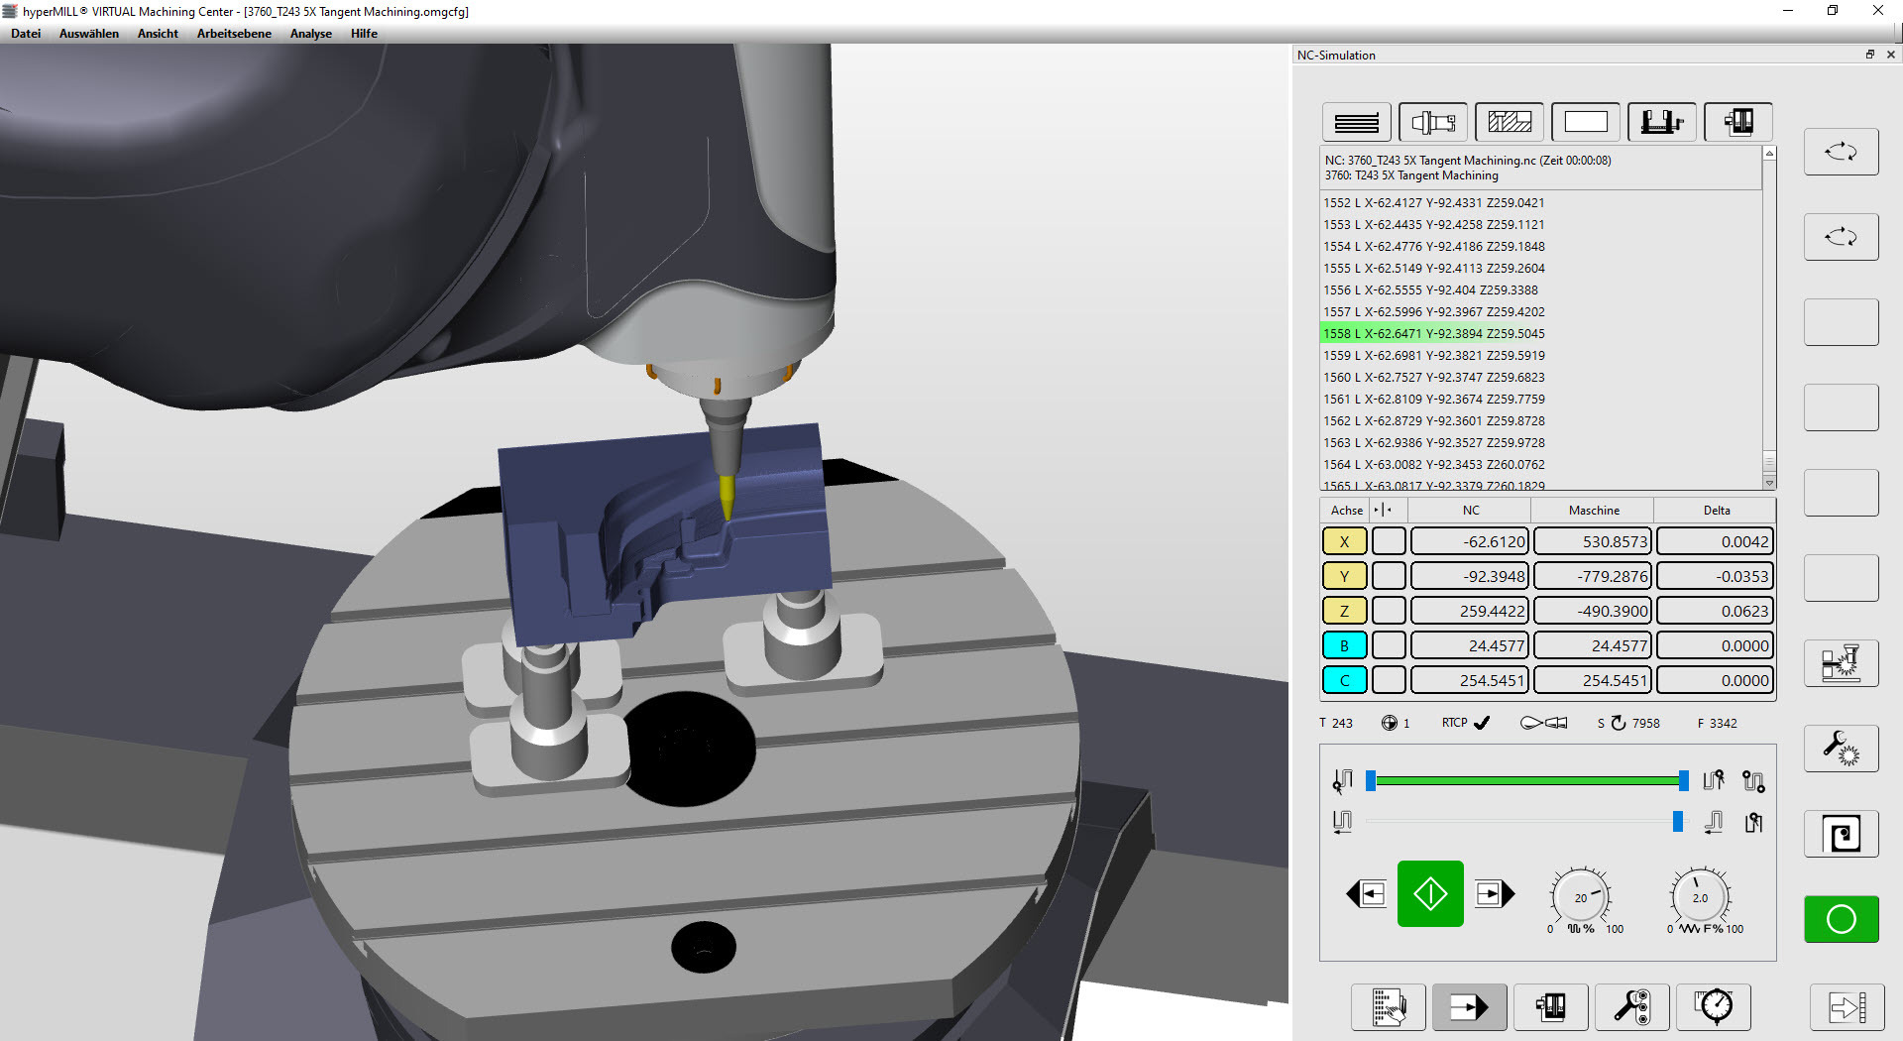Viewport: 1903px width, 1041px height.
Task: Toggle the checkbox next to Z axis
Action: [1389, 611]
